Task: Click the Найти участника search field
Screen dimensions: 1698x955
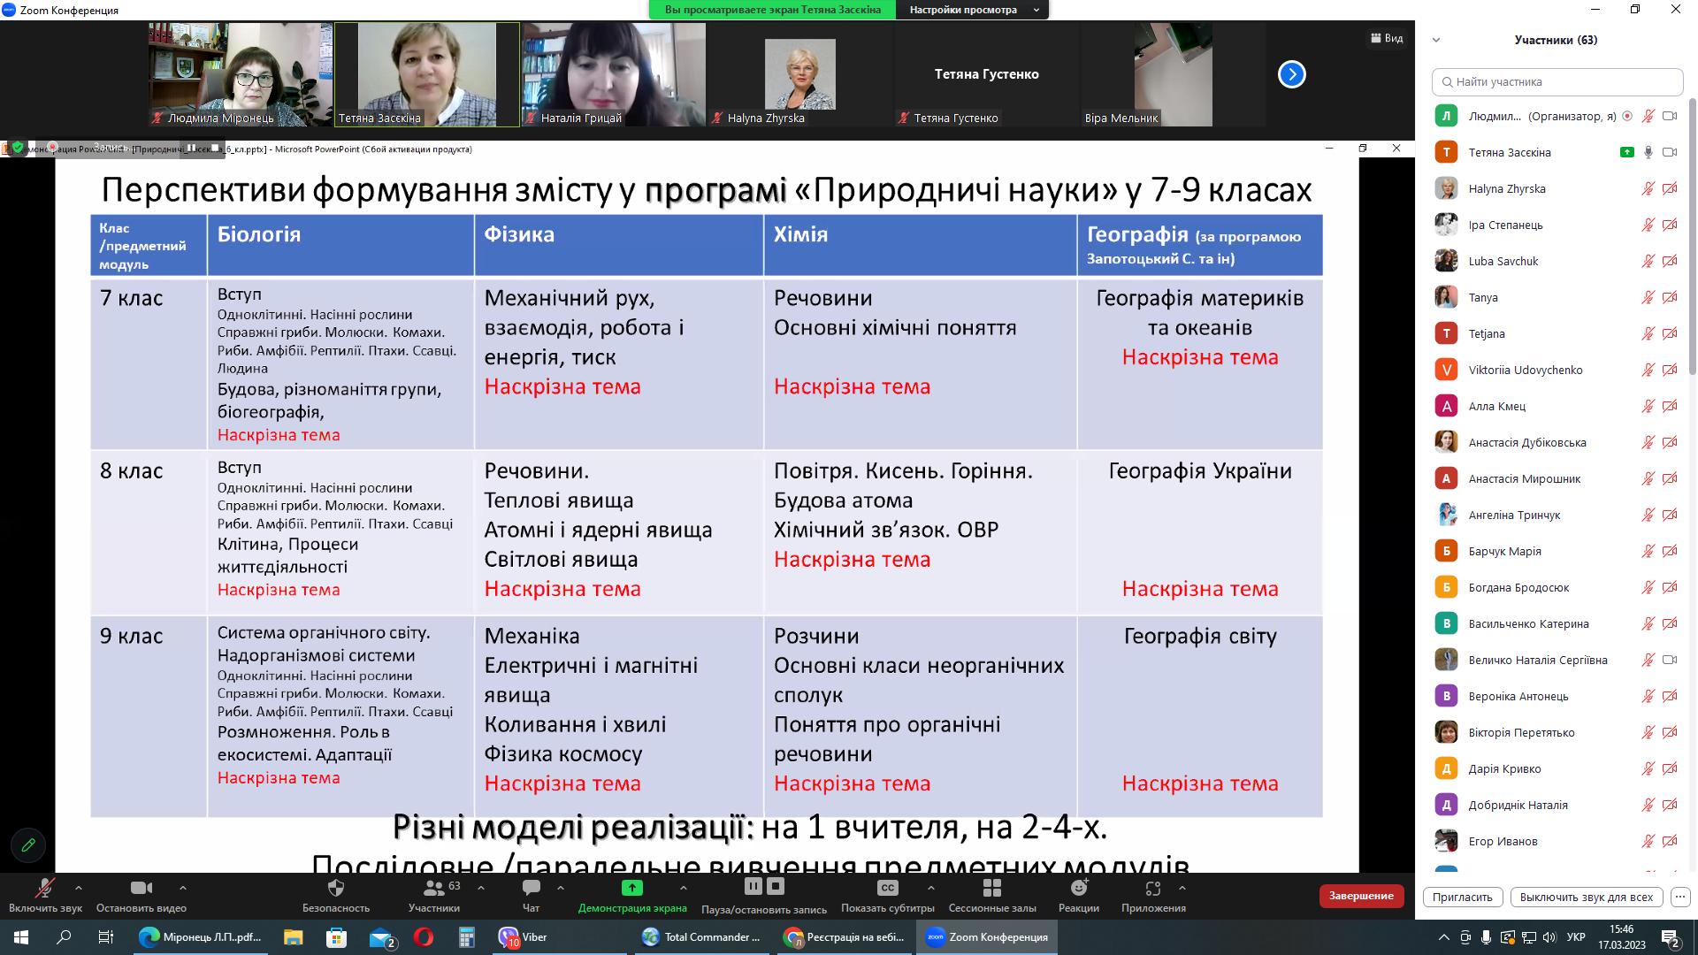Action: coord(1556,81)
